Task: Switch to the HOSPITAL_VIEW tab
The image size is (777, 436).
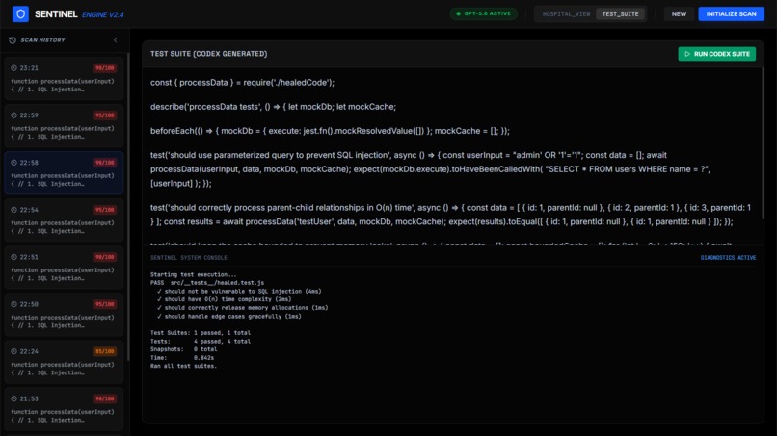Action: click(x=566, y=13)
